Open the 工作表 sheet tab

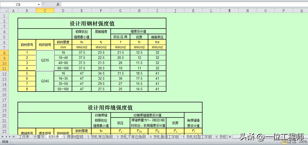point(24,137)
